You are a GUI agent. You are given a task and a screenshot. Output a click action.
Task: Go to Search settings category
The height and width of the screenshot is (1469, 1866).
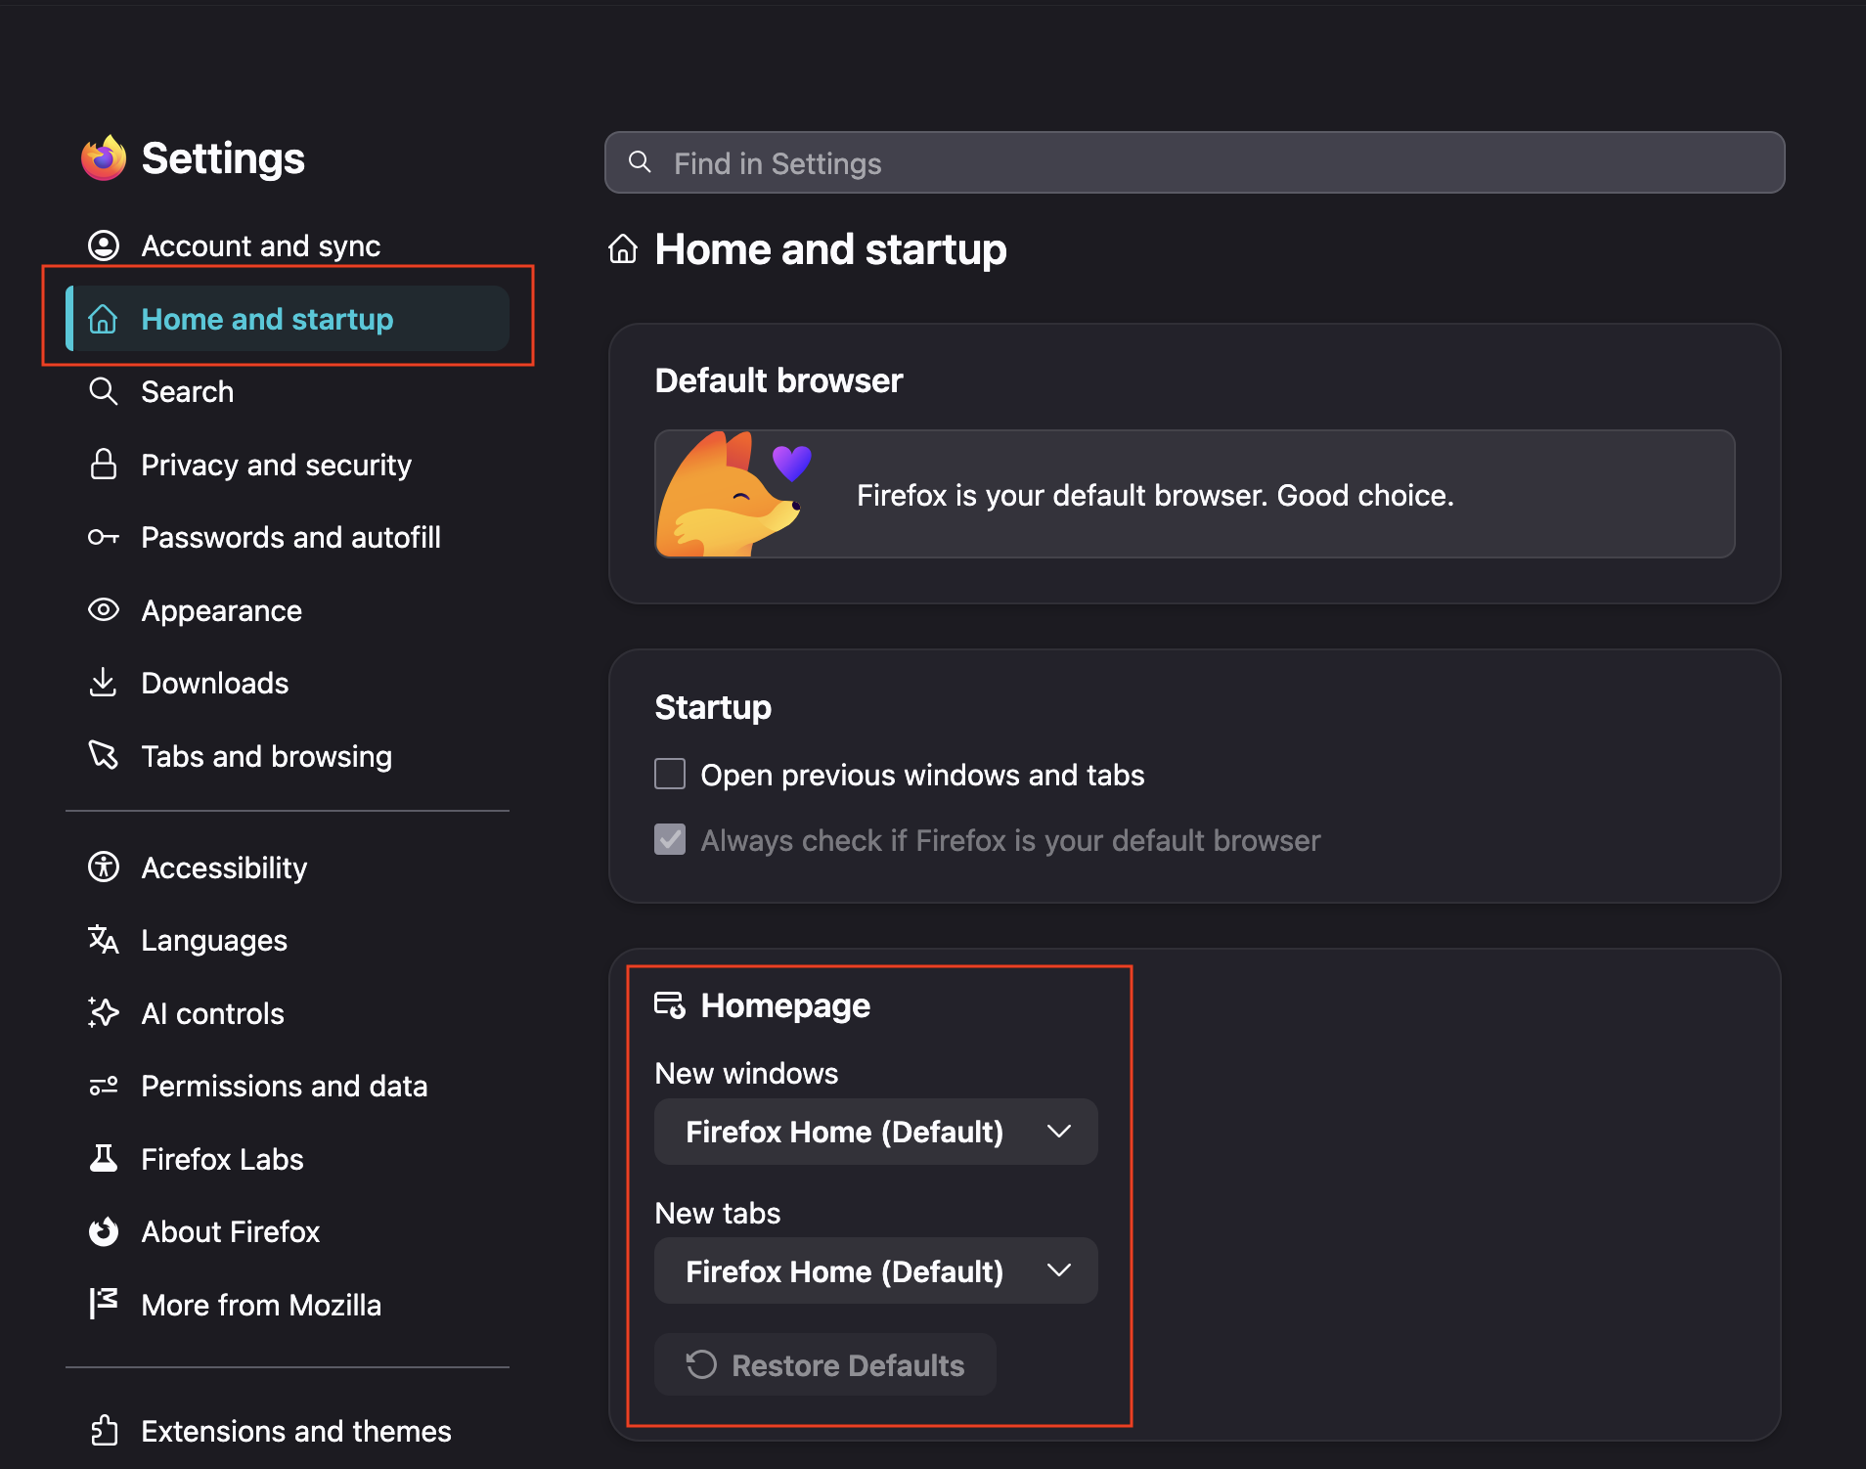pyautogui.click(x=288, y=391)
